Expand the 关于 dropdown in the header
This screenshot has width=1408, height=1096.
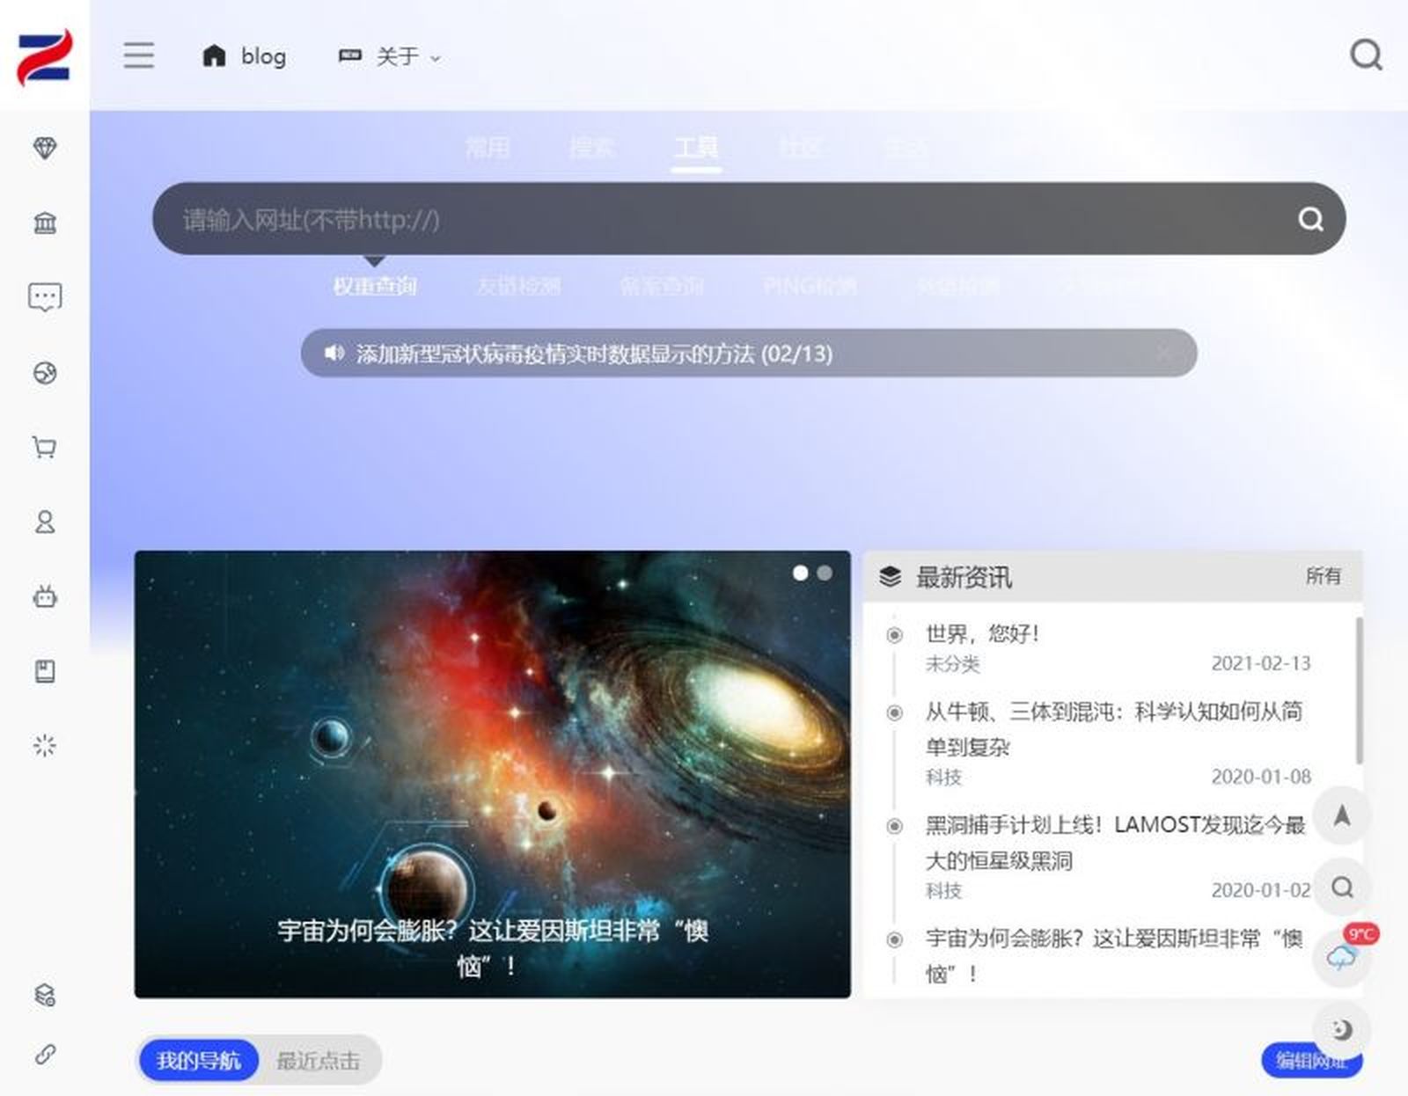(x=400, y=55)
